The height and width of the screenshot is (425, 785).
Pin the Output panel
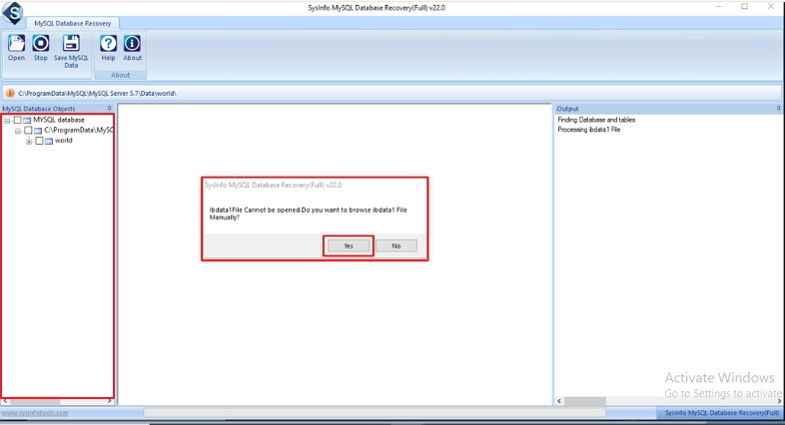click(x=778, y=108)
